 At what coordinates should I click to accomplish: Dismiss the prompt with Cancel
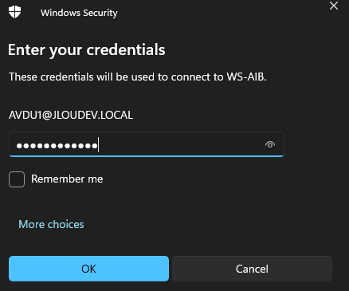(x=252, y=269)
